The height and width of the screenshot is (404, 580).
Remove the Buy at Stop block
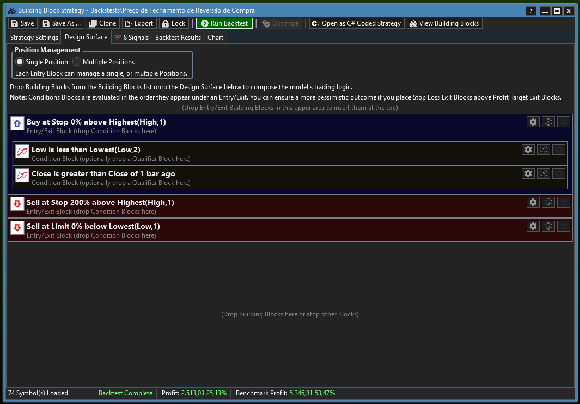563,122
